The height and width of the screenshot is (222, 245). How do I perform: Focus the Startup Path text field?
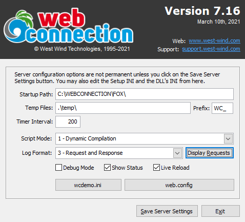[x=145, y=94]
